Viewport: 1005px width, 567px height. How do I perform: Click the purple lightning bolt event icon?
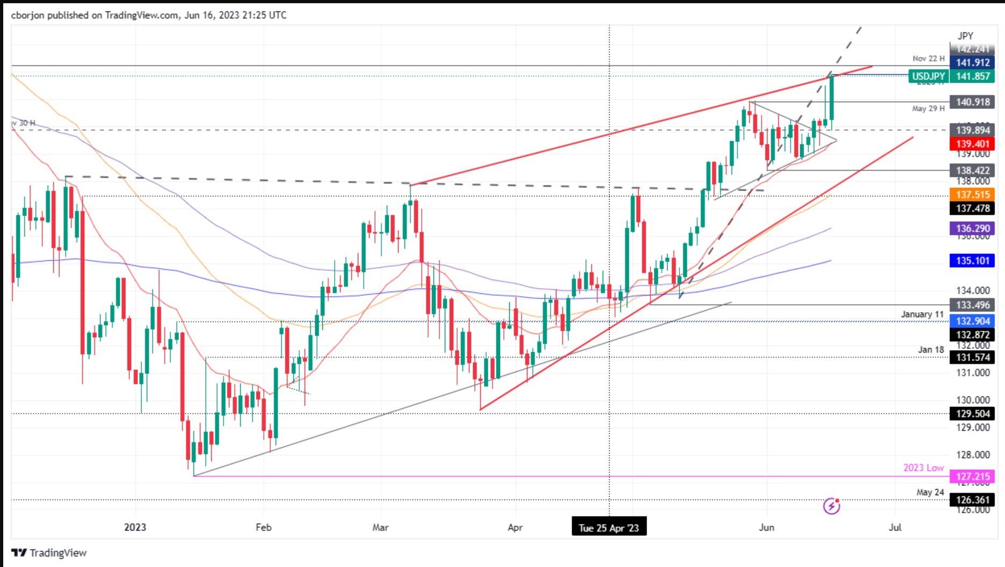point(831,506)
